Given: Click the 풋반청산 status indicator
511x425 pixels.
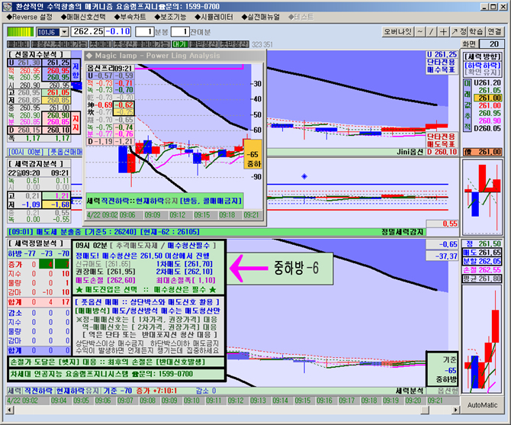Looking at the screenshot, I should tap(235, 44).
